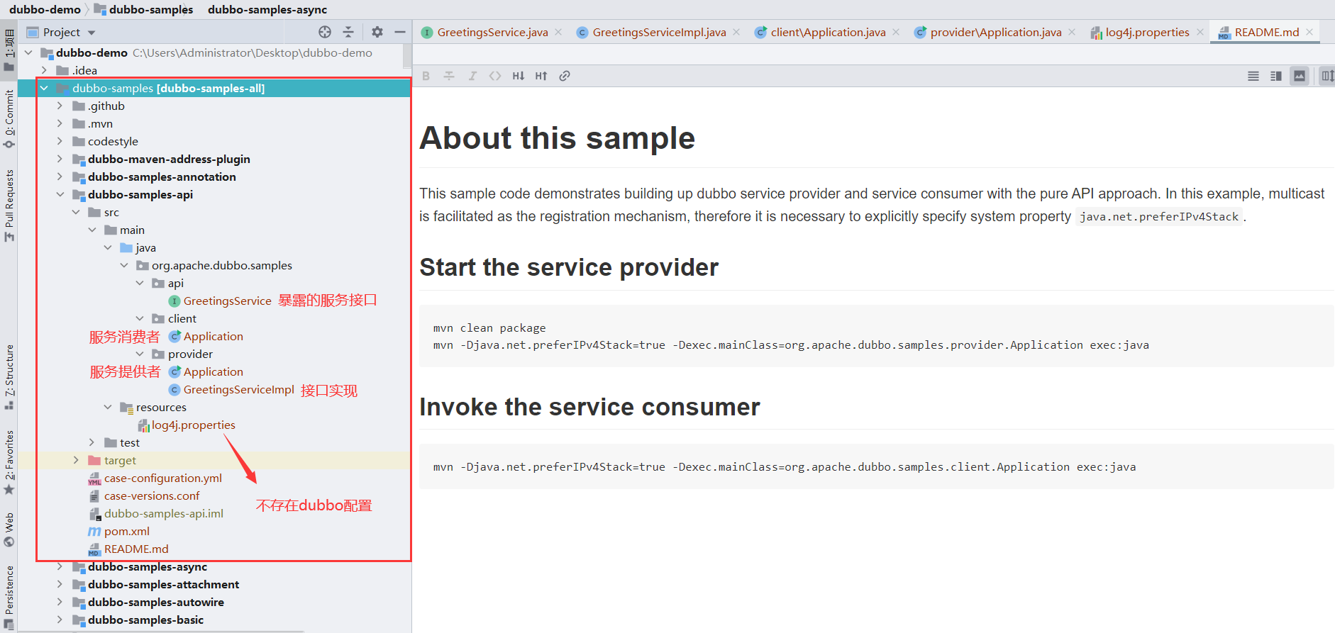Open the Favorites tool window

coord(9,462)
